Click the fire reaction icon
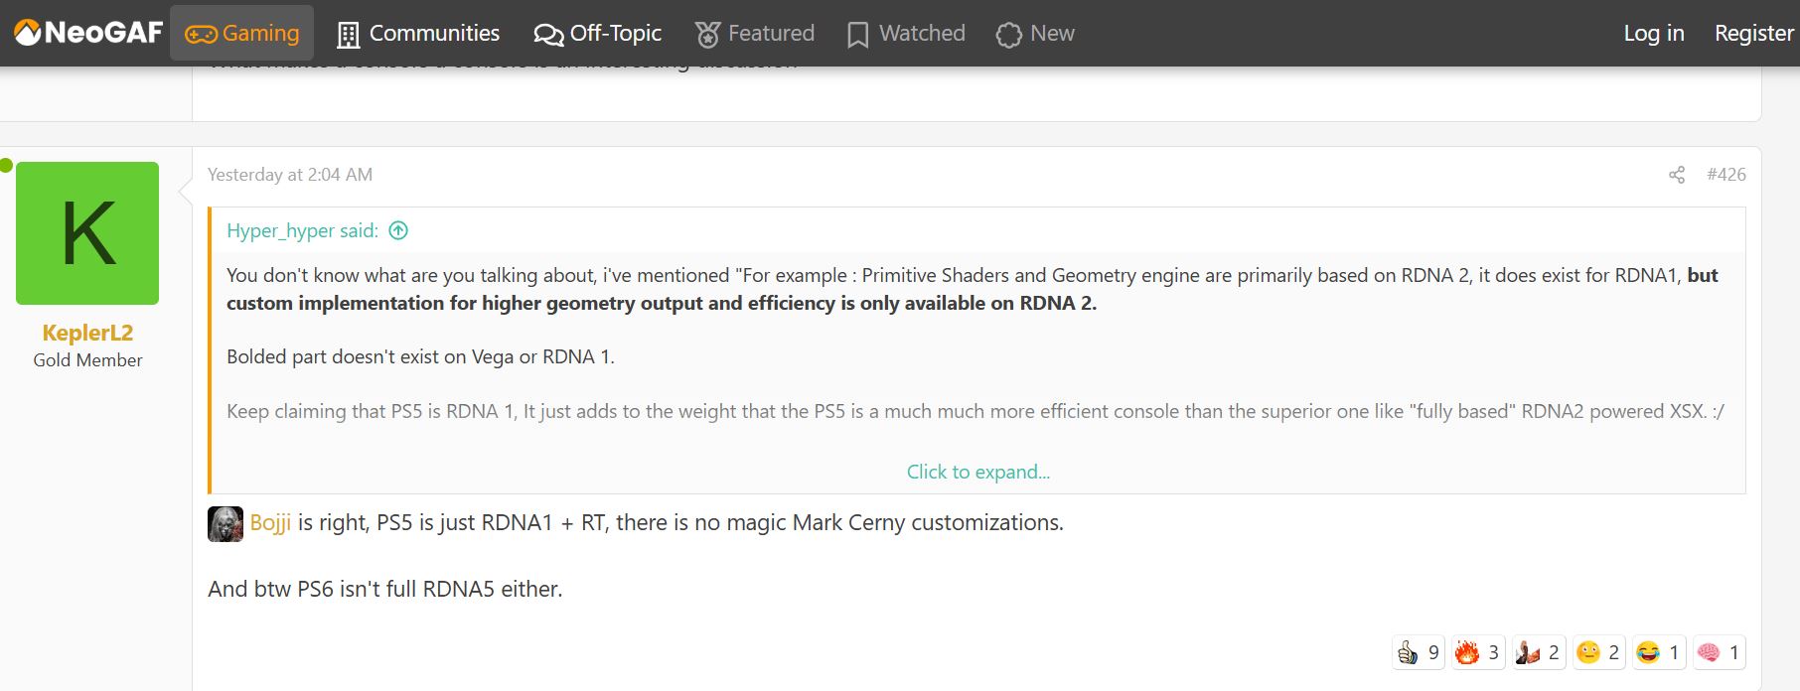The image size is (1800, 691). point(1467,652)
